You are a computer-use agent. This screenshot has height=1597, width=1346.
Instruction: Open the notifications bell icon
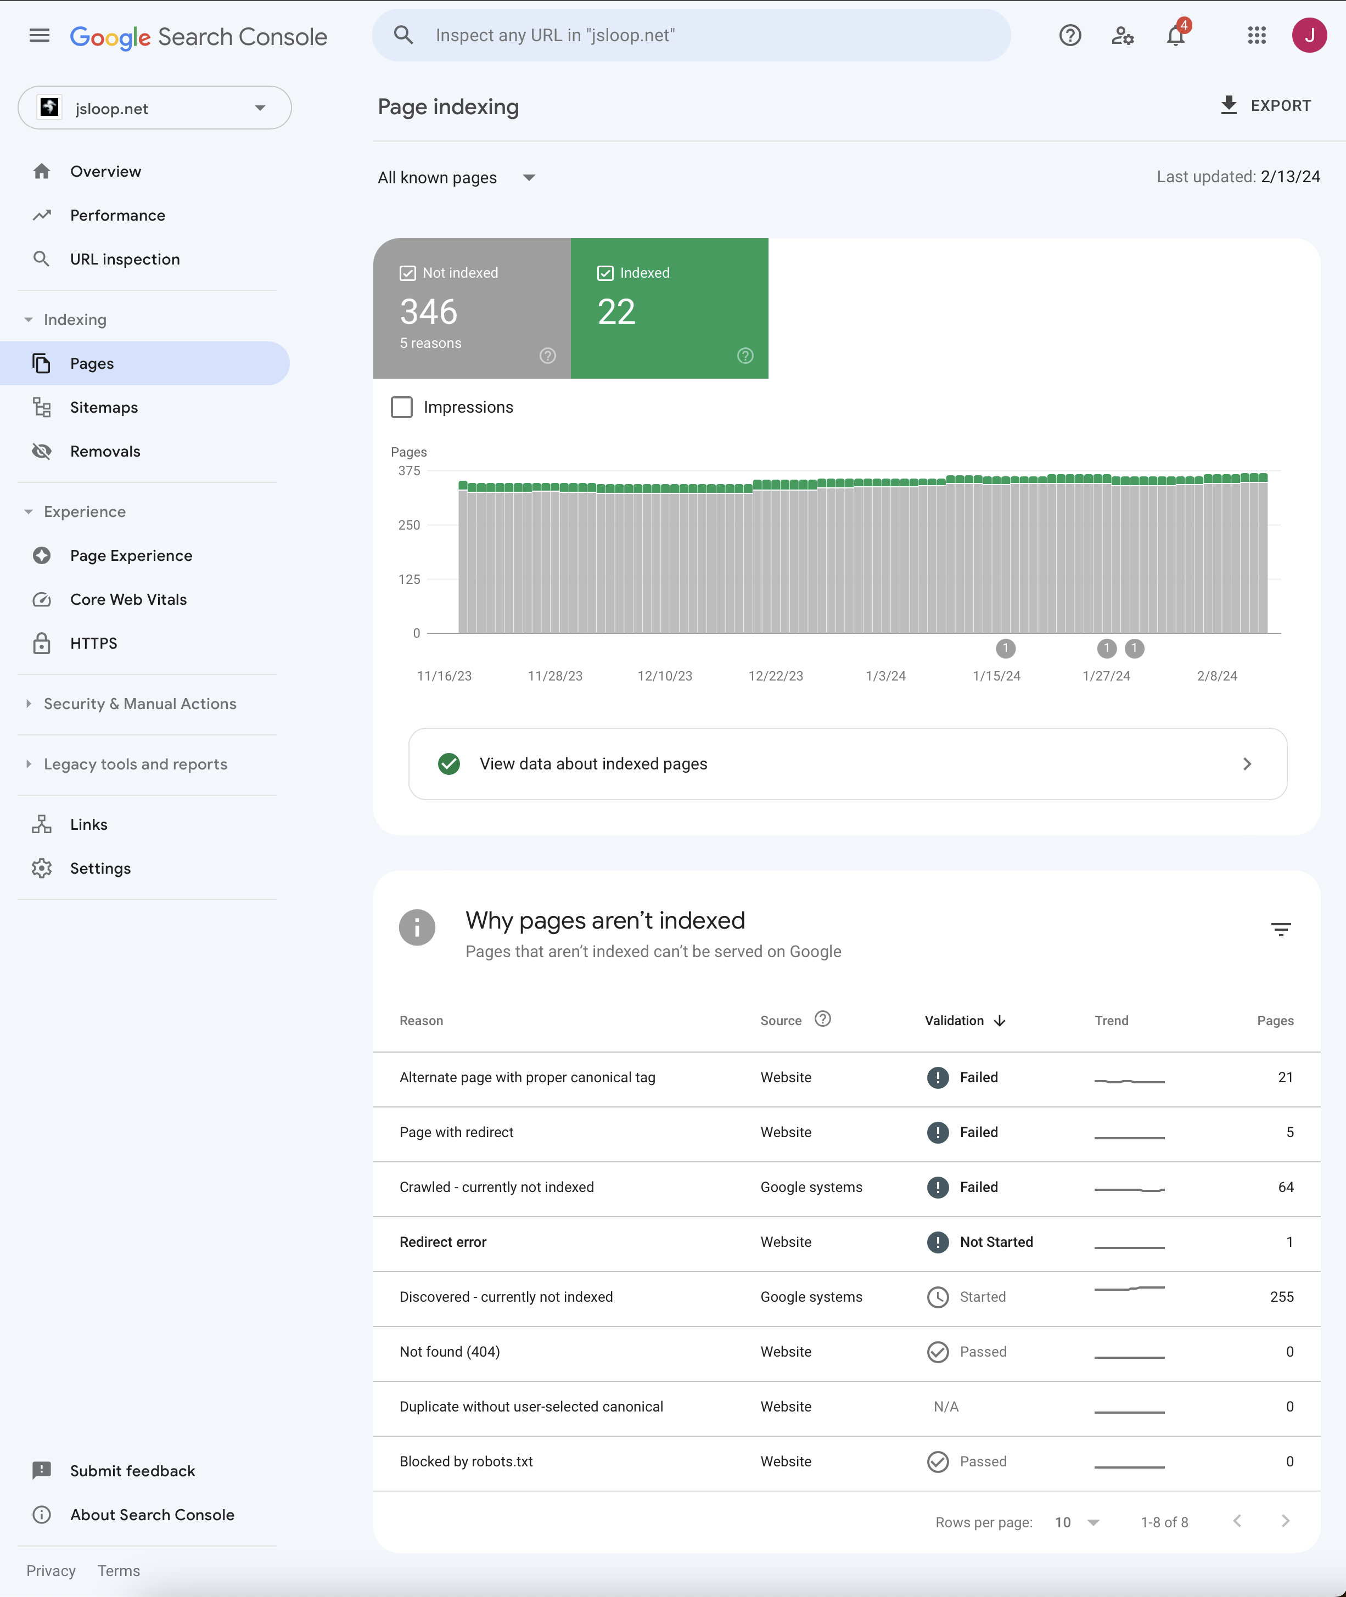[x=1175, y=36]
